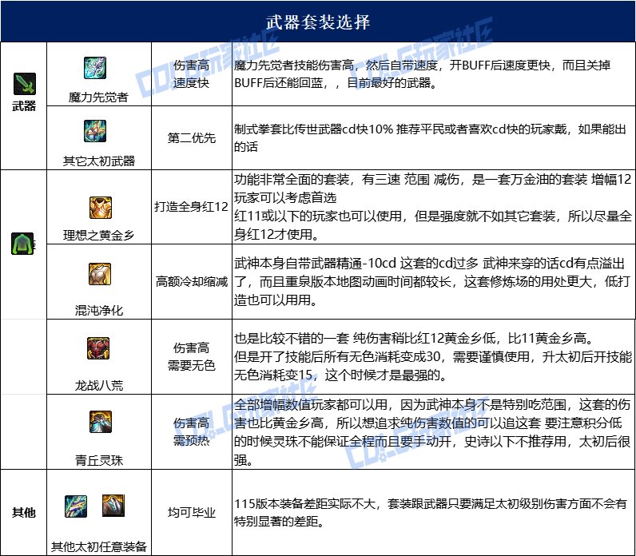This screenshot has width=636, height=556.
Task: Click the green armor set category icon
Action: [x=23, y=244]
